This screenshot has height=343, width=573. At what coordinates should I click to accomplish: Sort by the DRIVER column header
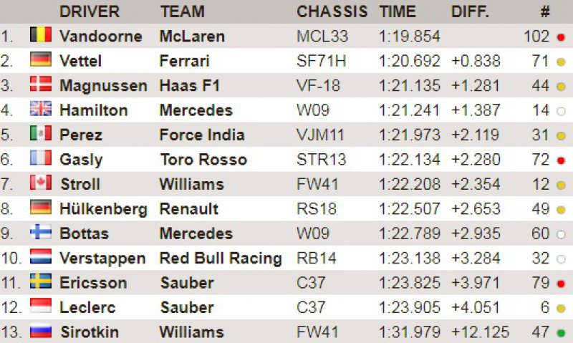(x=90, y=11)
